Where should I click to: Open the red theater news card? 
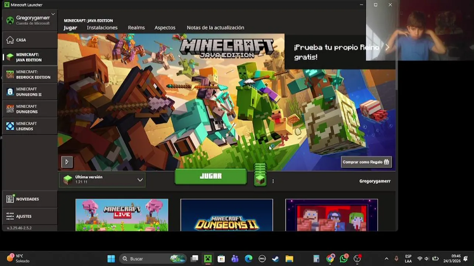(x=332, y=215)
